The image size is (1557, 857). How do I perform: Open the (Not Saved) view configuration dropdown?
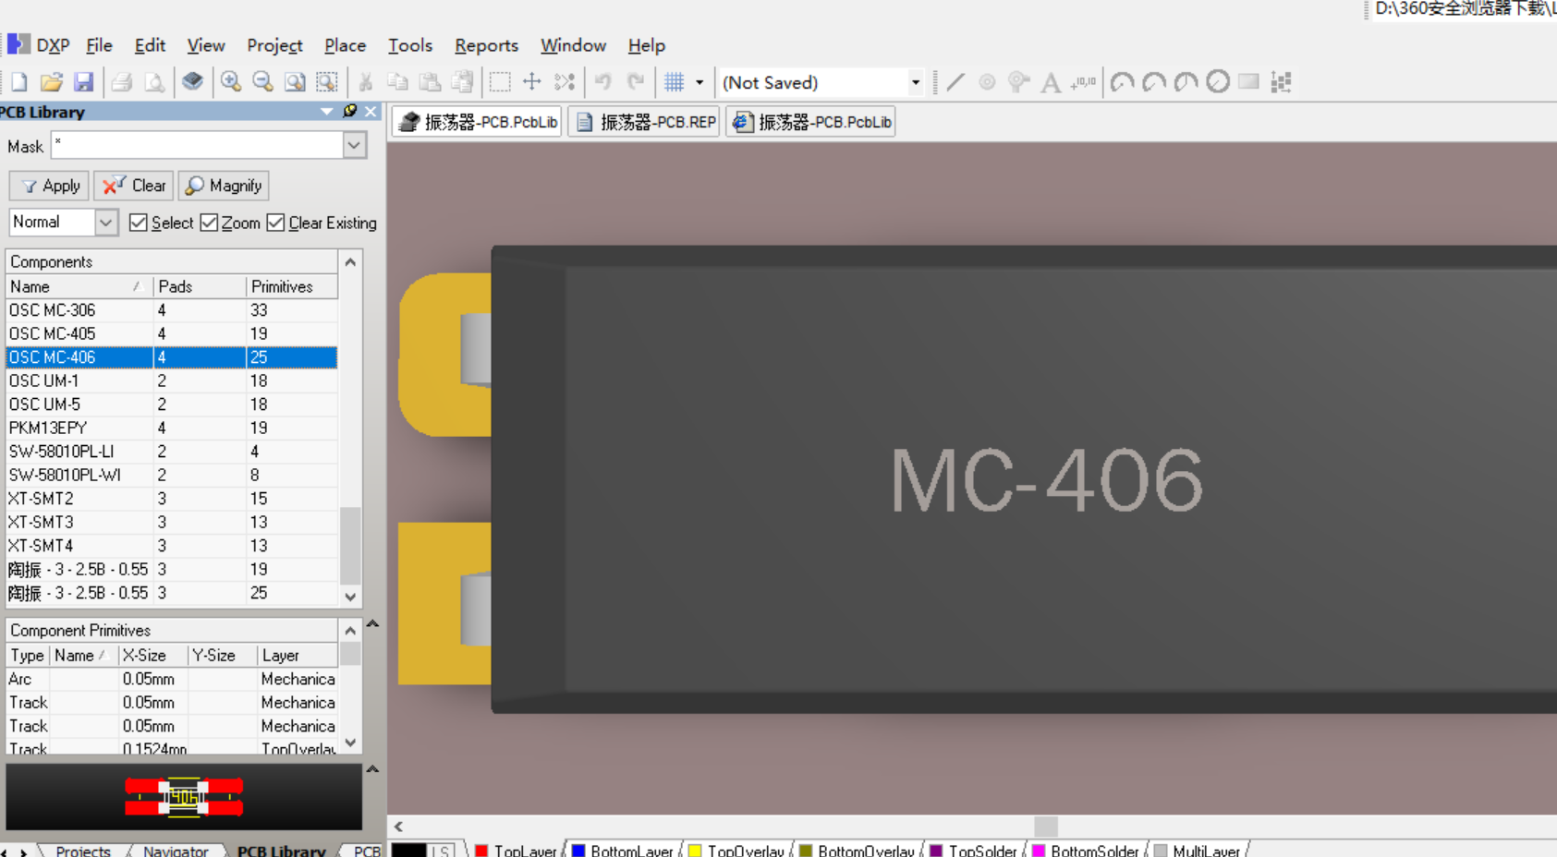pyautogui.click(x=915, y=82)
